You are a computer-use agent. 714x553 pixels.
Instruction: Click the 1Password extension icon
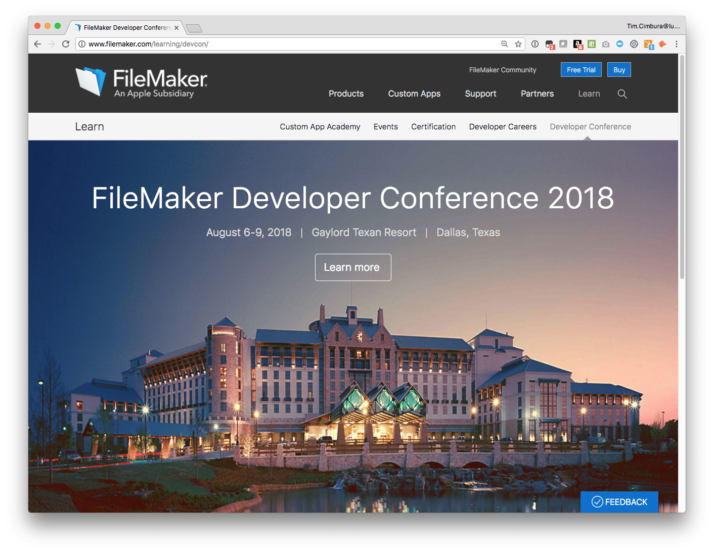[x=535, y=44]
